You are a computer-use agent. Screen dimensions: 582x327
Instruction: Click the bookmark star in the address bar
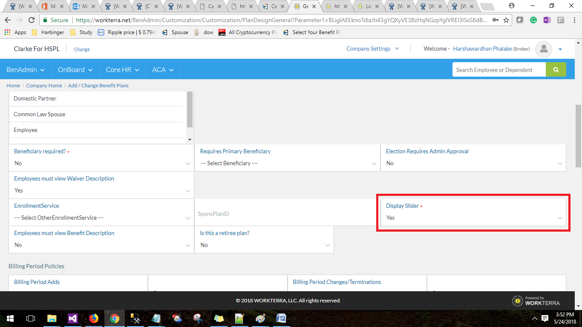pyautogui.click(x=505, y=20)
